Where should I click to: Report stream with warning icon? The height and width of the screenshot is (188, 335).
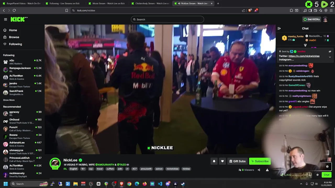267,170
